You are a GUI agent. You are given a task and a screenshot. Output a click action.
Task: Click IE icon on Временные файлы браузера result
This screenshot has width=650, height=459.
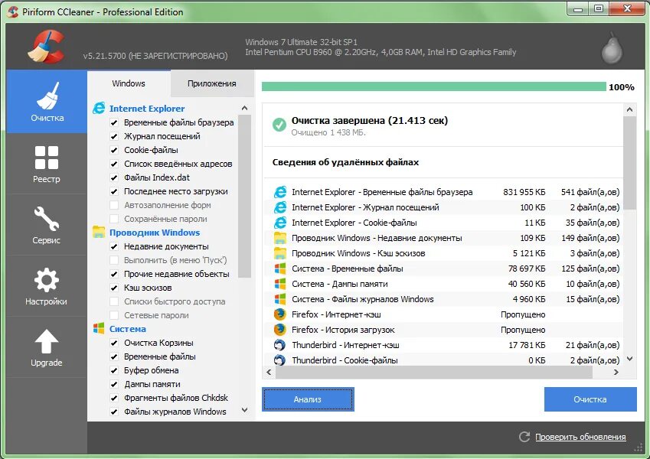pos(280,192)
